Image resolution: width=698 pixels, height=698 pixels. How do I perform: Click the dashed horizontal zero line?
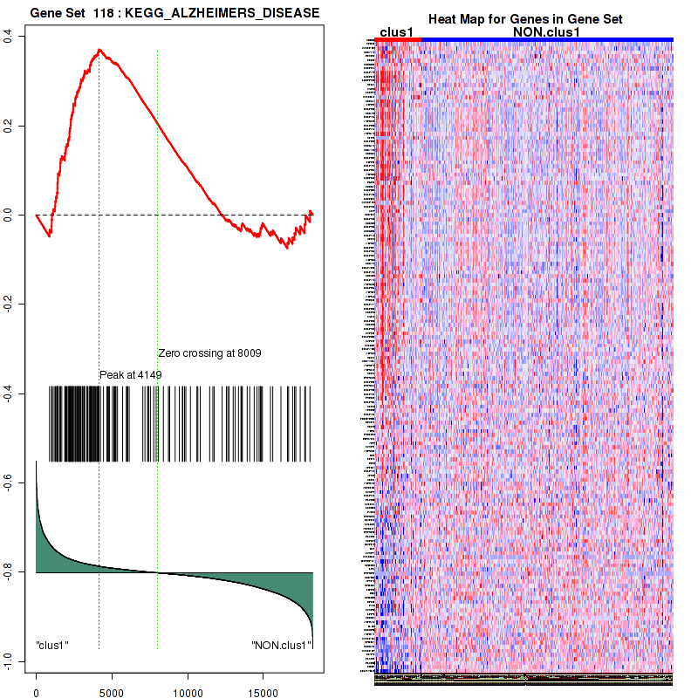coord(174,215)
